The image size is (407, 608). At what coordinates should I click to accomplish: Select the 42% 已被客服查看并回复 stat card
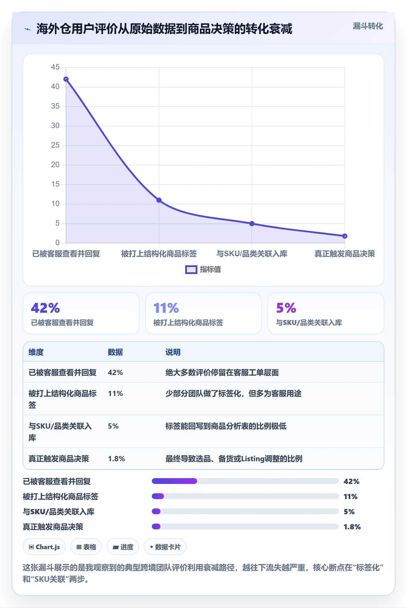81,313
